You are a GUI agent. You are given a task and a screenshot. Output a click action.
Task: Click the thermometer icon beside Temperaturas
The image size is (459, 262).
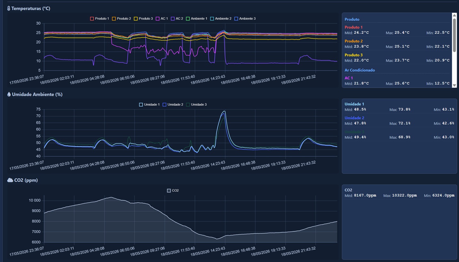pos(9,8)
